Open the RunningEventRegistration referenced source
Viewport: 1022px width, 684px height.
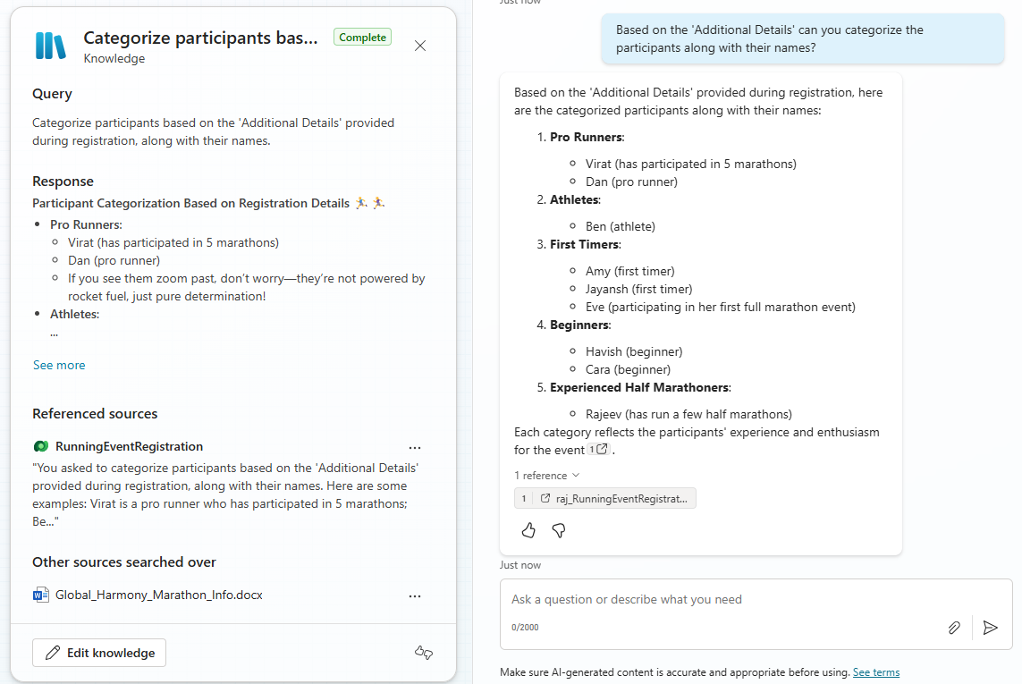point(129,446)
